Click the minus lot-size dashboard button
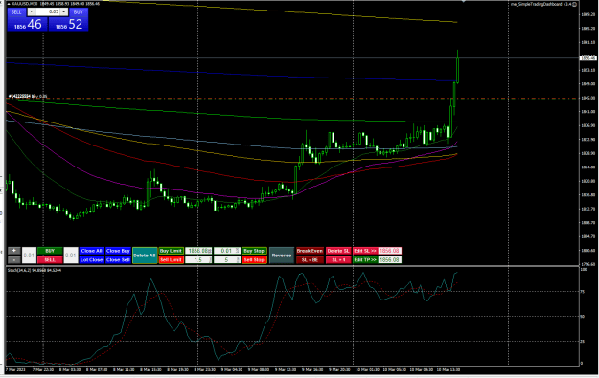 click(x=14, y=259)
